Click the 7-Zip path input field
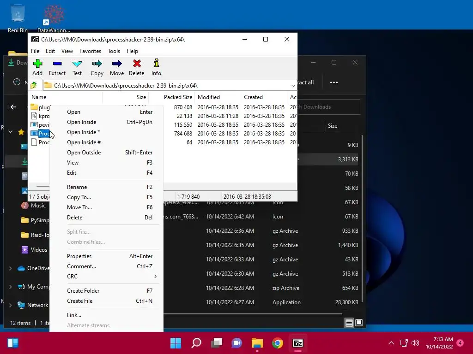The height and width of the screenshot is (354, 473). coord(169,85)
